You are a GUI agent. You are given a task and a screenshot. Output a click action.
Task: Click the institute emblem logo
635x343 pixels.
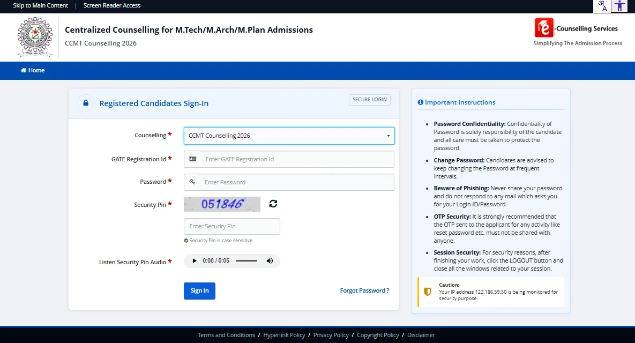click(x=35, y=37)
